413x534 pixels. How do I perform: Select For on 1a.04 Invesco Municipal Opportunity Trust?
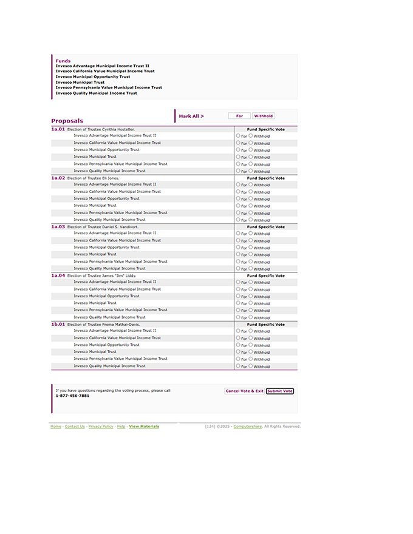click(238, 296)
